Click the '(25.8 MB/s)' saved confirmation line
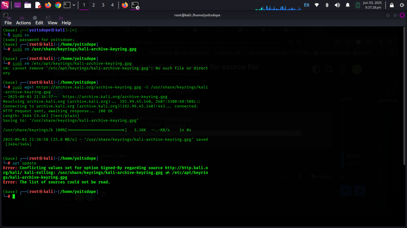This screenshot has height=228, width=407. [x=105, y=139]
